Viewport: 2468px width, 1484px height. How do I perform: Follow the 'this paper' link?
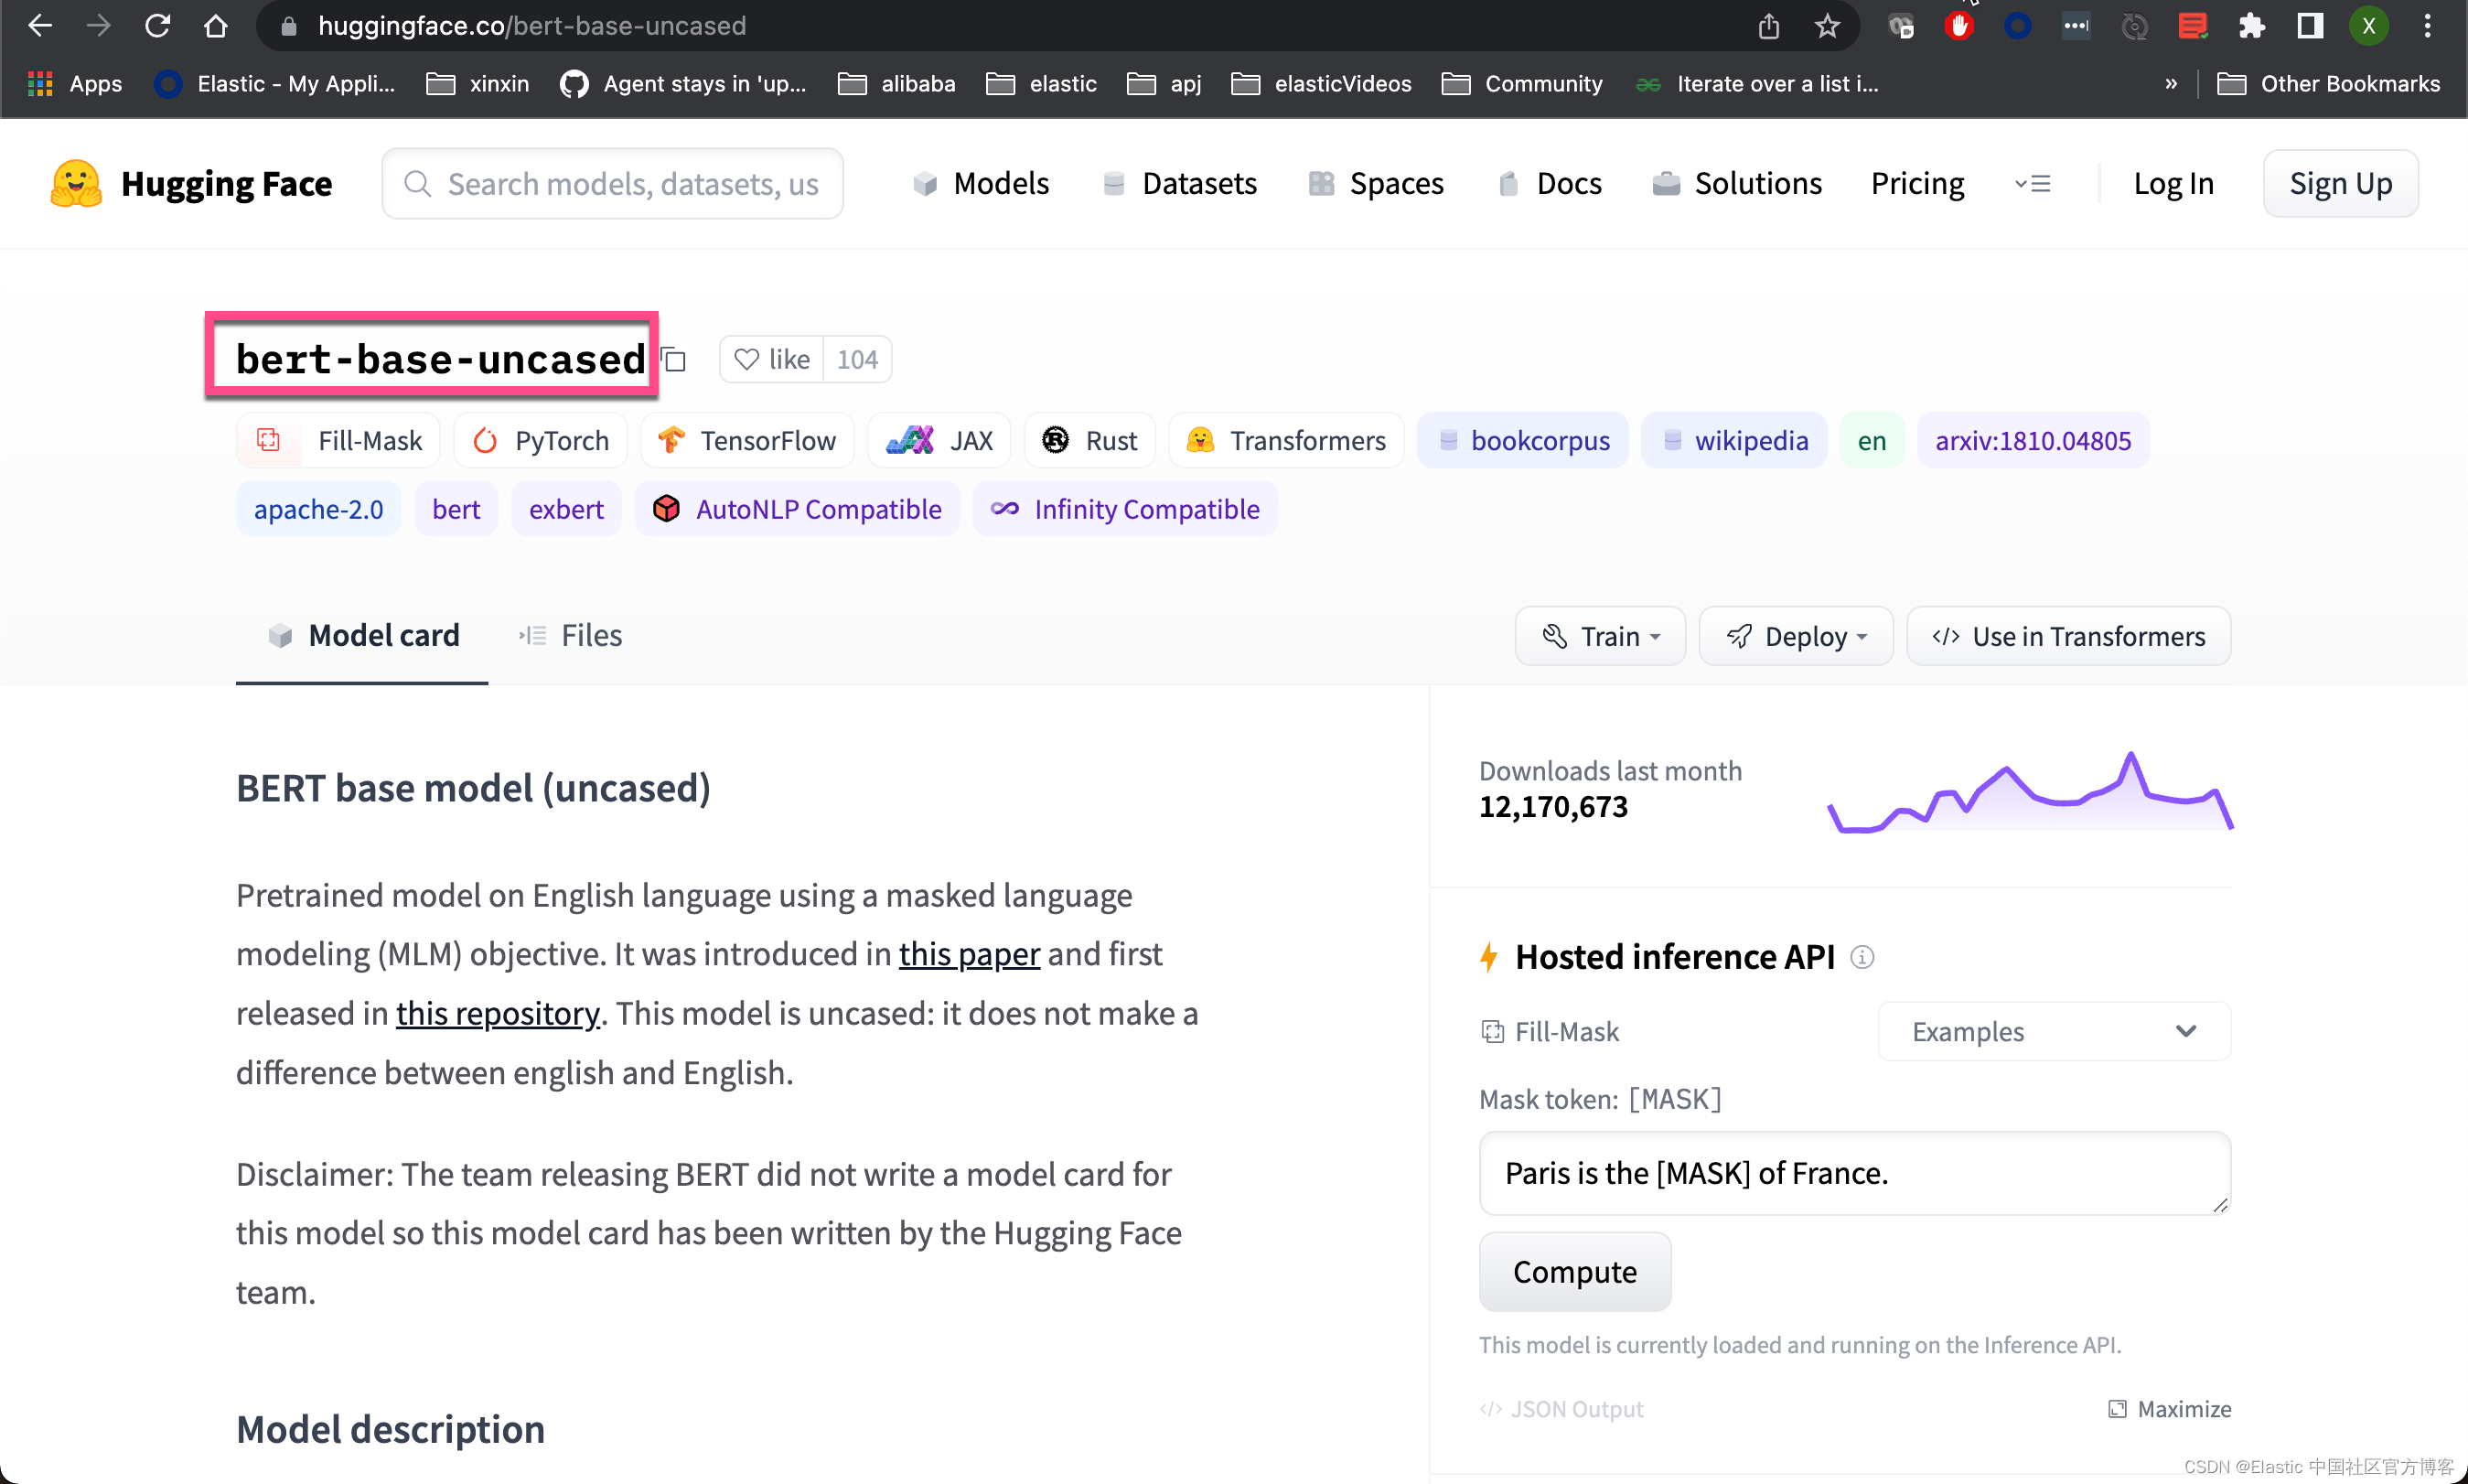pos(969,954)
